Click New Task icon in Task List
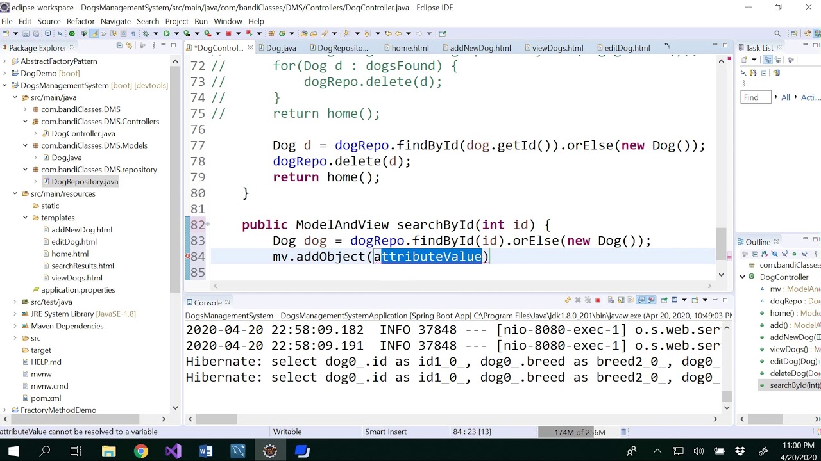Viewport: 821px width, 461px height. (x=744, y=60)
